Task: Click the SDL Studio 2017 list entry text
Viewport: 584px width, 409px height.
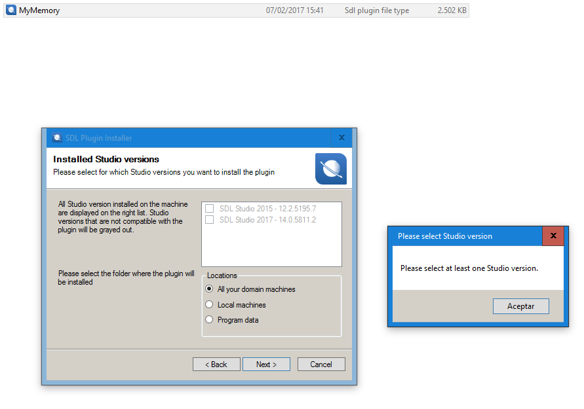Action: [x=268, y=220]
